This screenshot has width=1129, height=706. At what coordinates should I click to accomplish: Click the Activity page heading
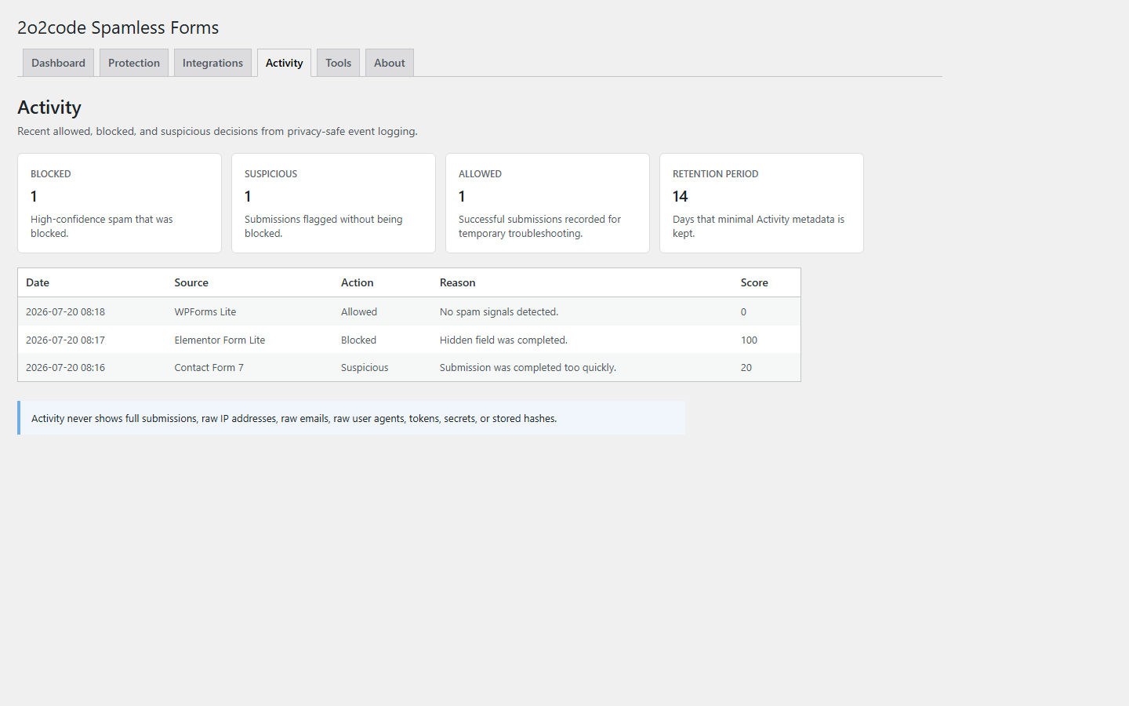(x=49, y=107)
